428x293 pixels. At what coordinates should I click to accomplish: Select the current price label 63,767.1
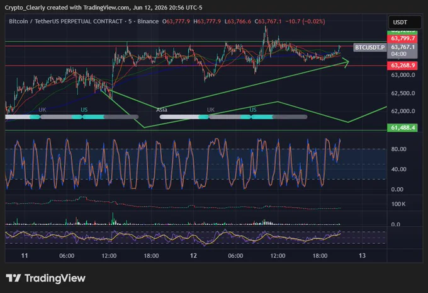coord(402,47)
